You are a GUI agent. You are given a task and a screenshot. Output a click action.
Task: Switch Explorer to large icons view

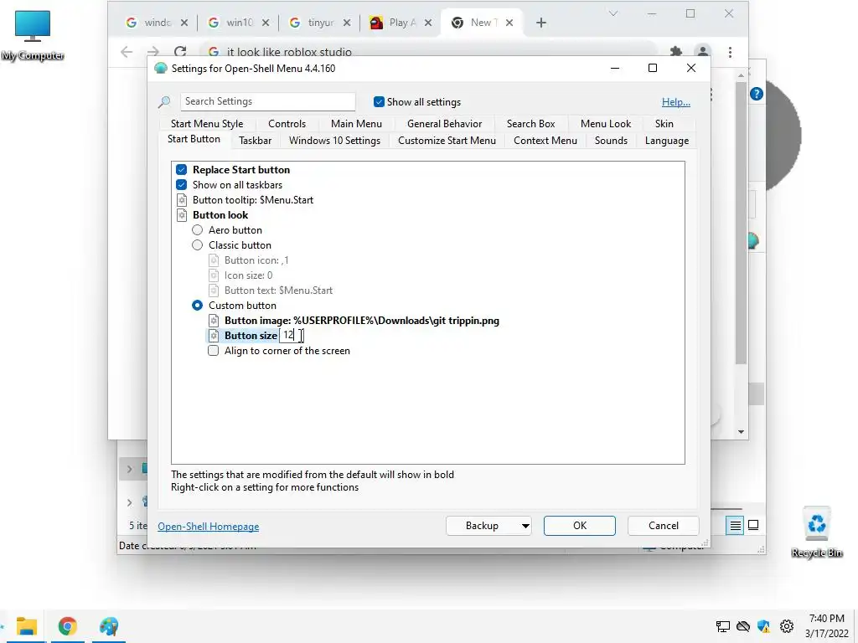[x=753, y=525]
